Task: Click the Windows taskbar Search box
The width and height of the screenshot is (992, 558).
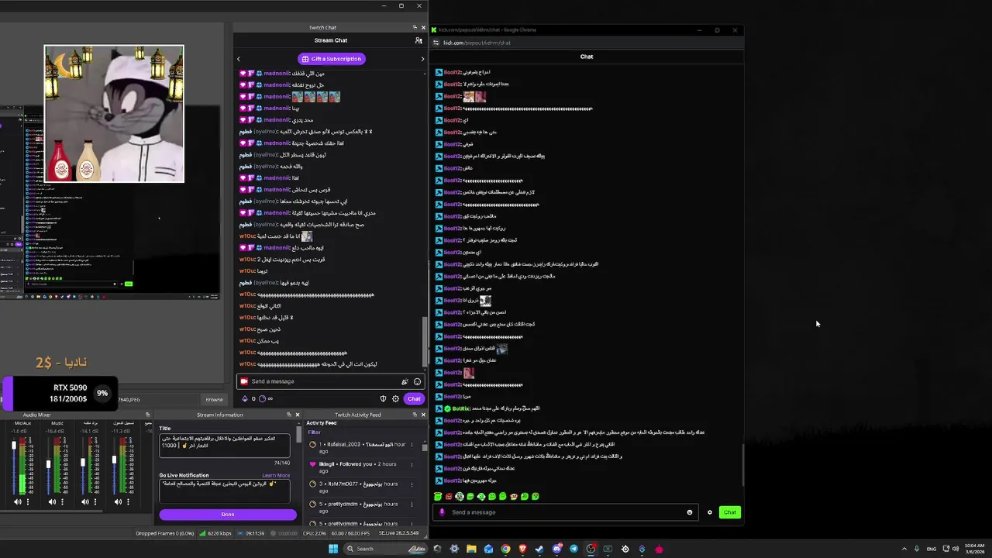Action: 385,549
